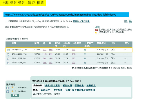Image resolution: width=145 pixels, height=108 pixels.
Task: Click the HKG destination link in CX700 row
Action: [x=51, y=58]
